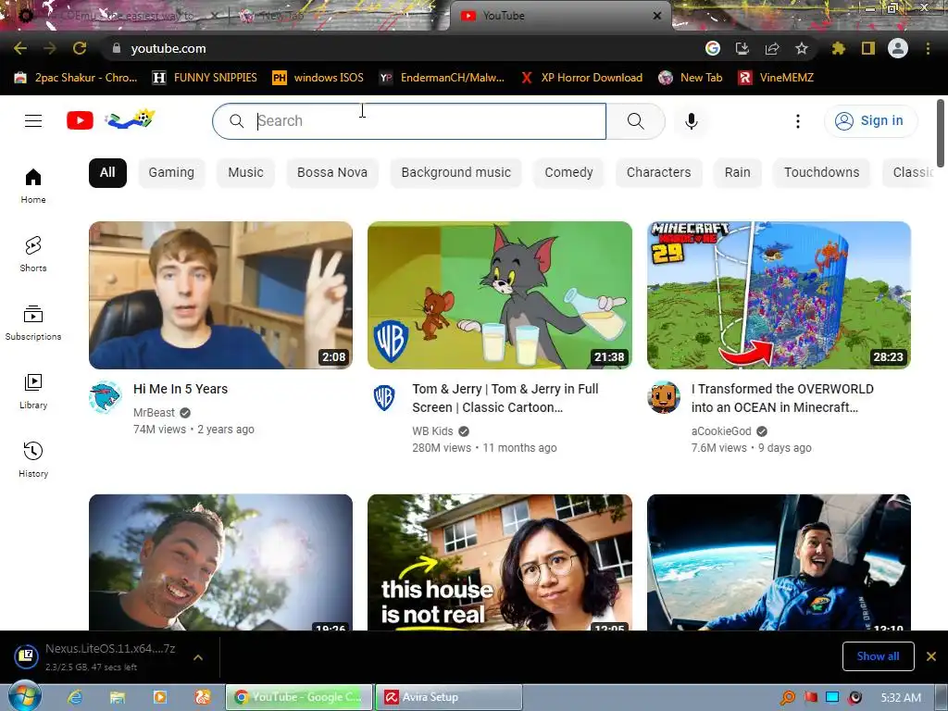Bookmark this page with star icon
This screenshot has width=948, height=711.
tap(802, 48)
